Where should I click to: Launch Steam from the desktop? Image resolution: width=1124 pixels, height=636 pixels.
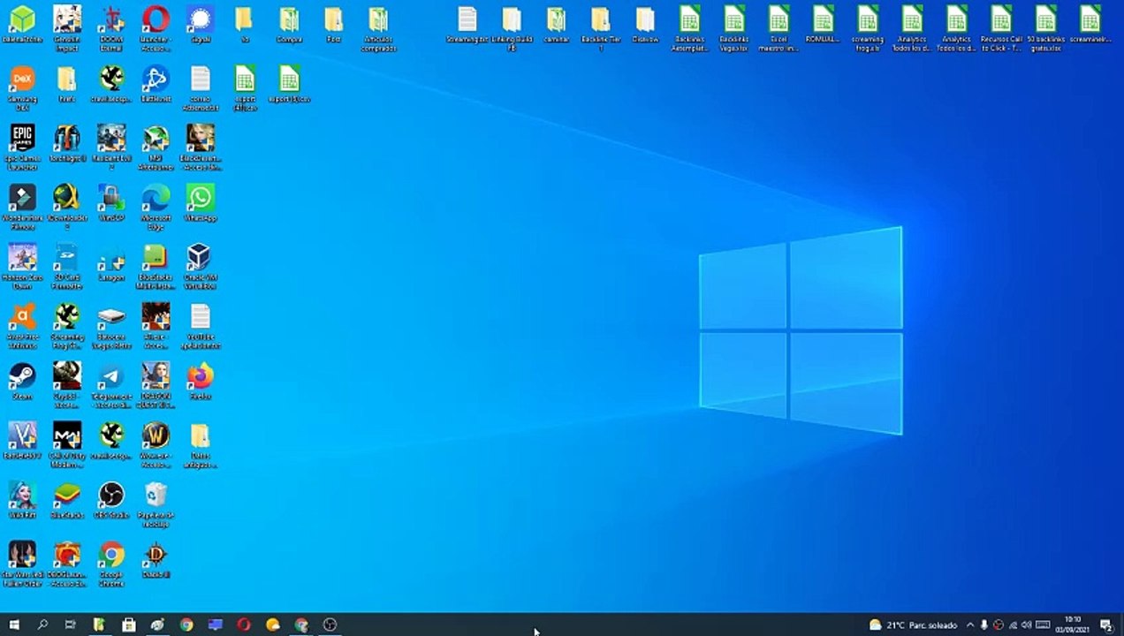coord(22,381)
